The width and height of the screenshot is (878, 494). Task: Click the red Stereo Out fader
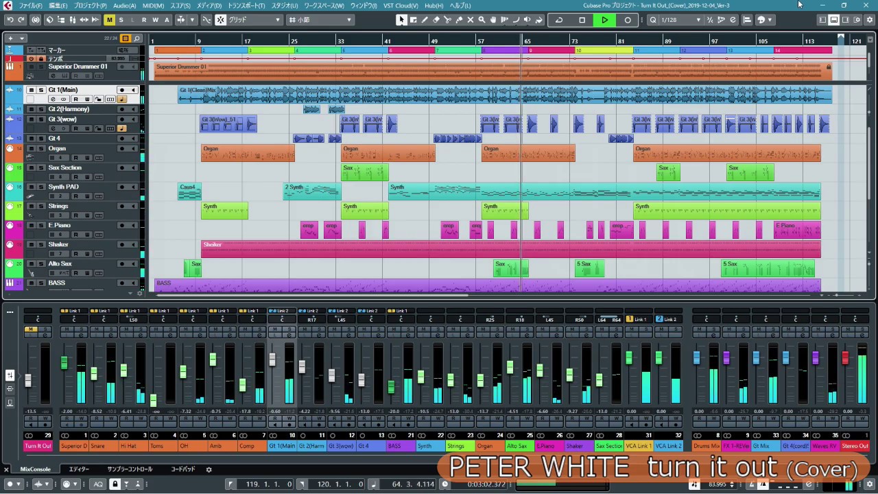tap(845, 357)
